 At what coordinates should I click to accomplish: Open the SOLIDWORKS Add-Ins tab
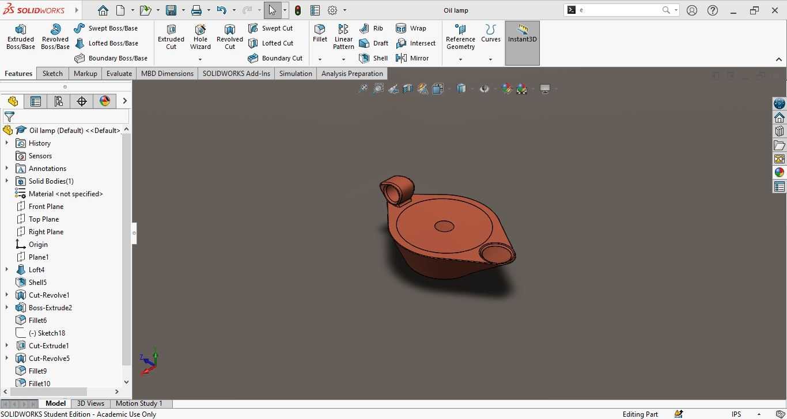(236, 74)
